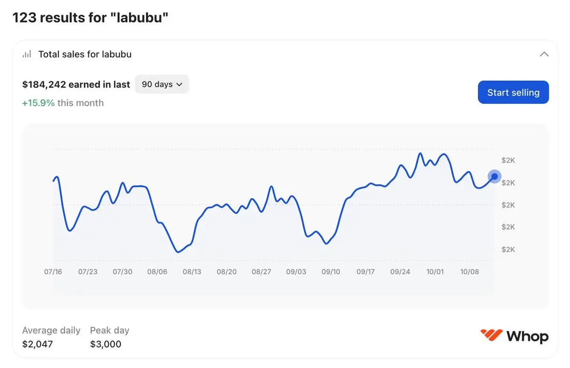Viewport: 570px width, 368px height.
Task: Click the 123 results for labubu heading
Action: 90,18
